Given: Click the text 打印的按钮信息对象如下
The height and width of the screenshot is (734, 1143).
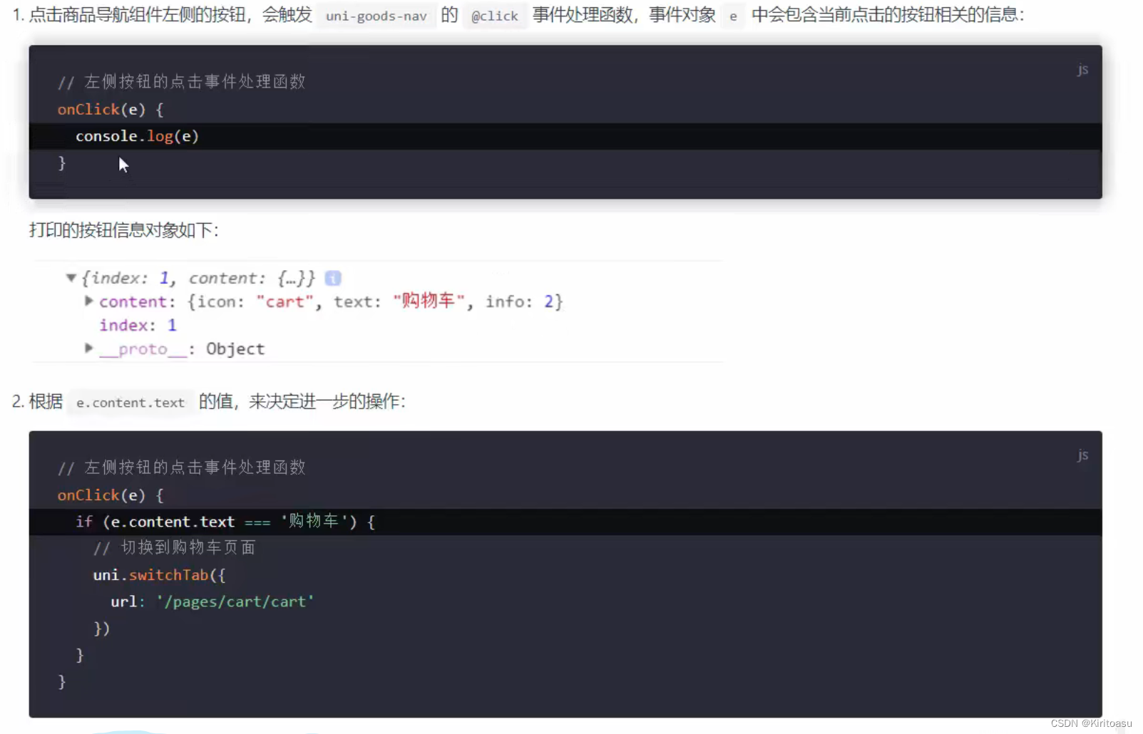Looking at the screenshot, I should point(123,230).
